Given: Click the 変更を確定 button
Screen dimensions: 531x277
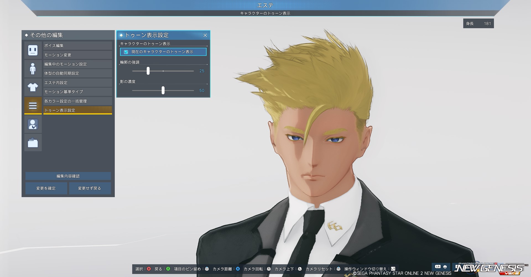Looking at the screenshot, I should 46,188.
